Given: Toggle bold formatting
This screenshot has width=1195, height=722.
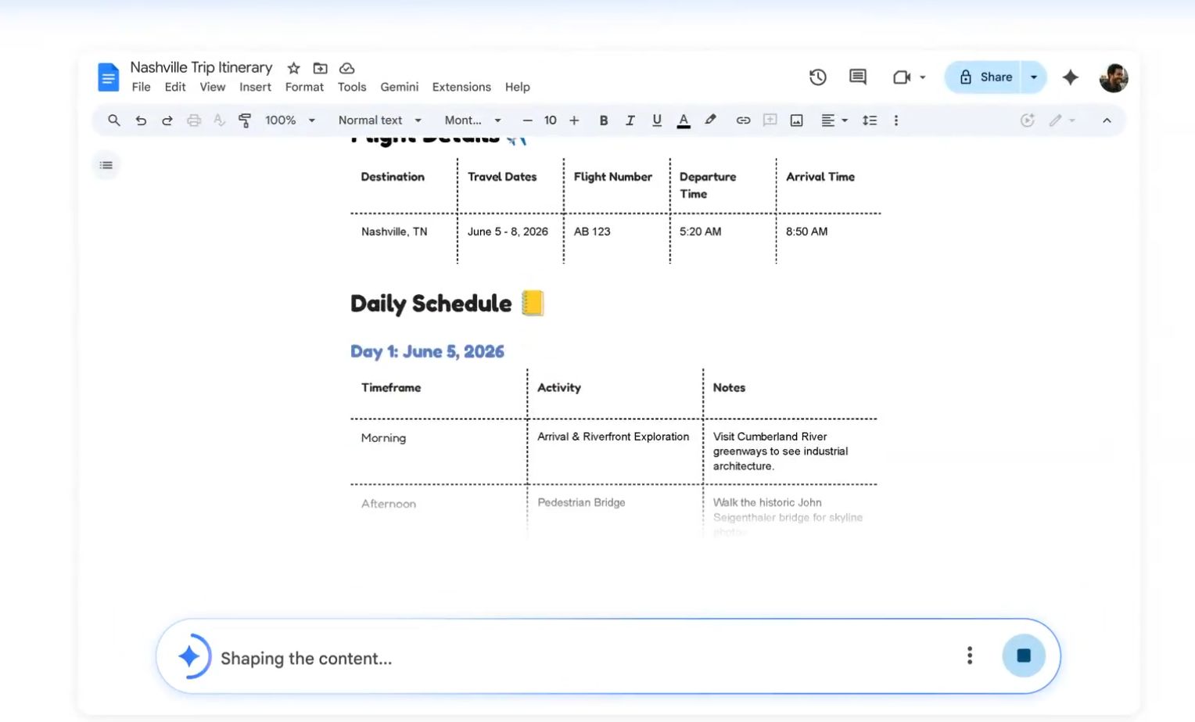Looking at the screenshot, I should click(604, 120).
